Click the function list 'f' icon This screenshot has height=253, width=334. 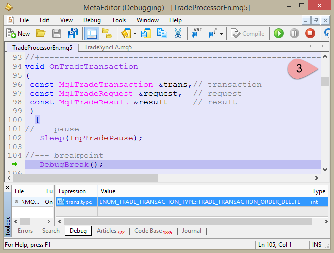pyautogui.click(x=212, y=33)
